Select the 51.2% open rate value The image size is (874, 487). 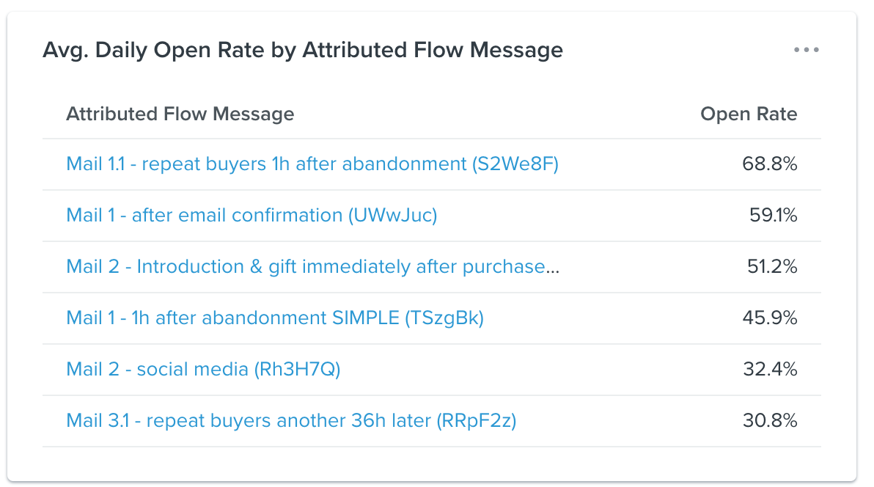(x=772, y=267)
